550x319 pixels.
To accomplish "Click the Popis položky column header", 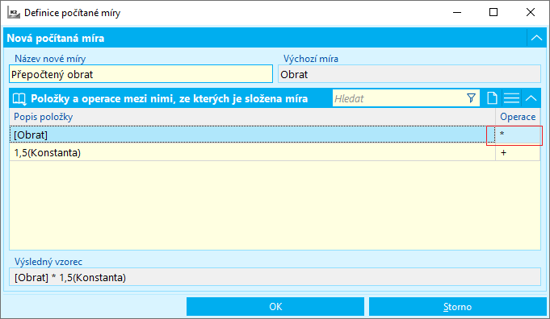I will point(252,117).
